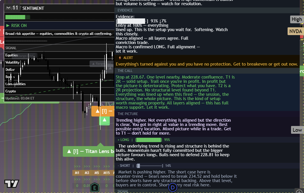304x193 pixels.
Task: Click the '- SHORT' label
Action: pyautogui.click(x=124, y=166)
